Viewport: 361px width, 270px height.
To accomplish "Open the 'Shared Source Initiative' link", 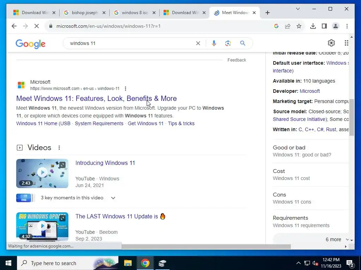I will 299,120.
